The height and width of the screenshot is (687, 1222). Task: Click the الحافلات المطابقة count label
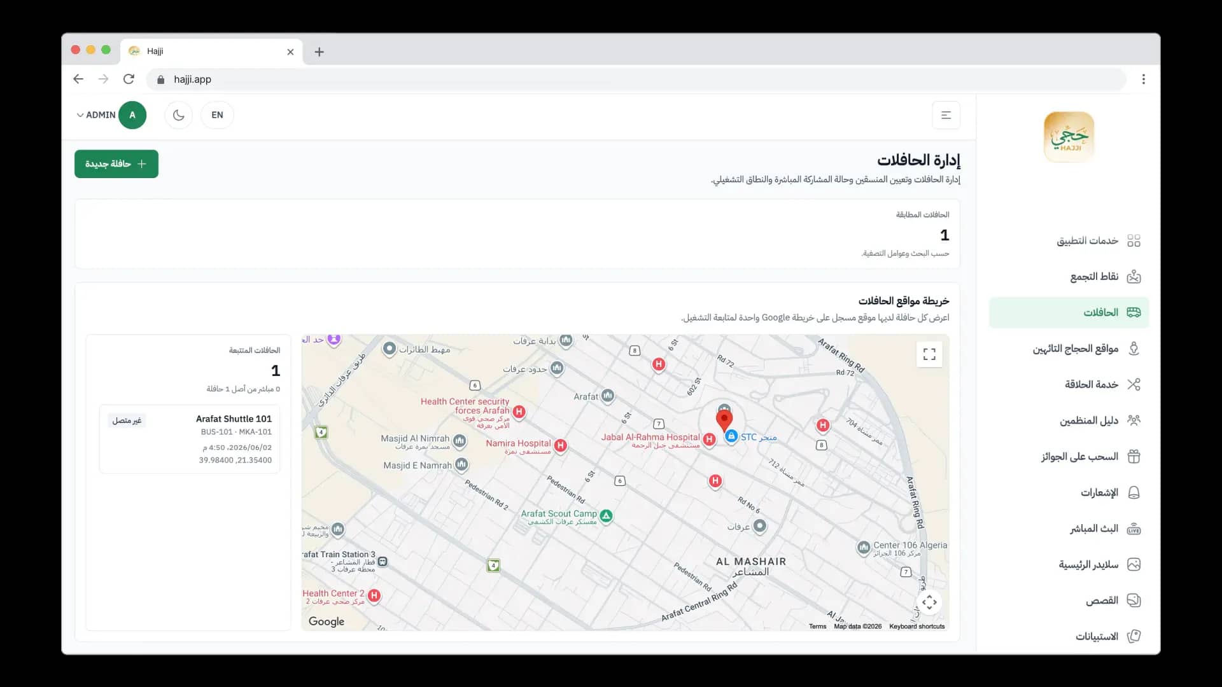pos(922,215)
